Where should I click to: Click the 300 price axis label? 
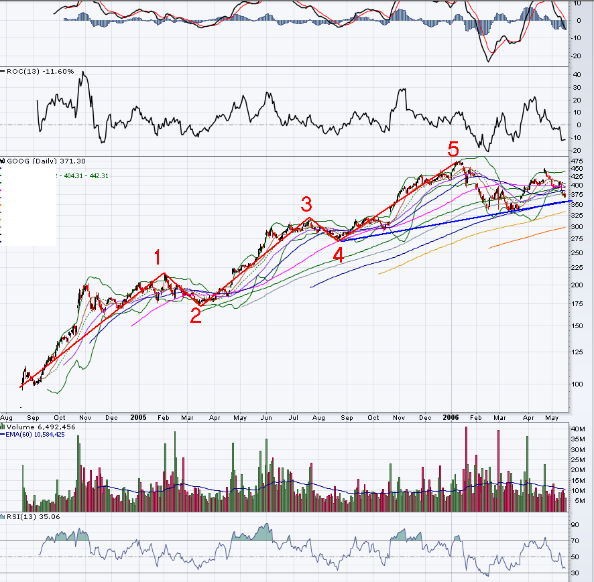pos(577,226)
